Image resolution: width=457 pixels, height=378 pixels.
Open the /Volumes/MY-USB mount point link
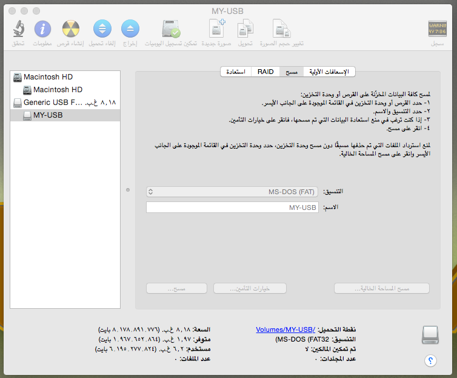click(x=285, y=329)
